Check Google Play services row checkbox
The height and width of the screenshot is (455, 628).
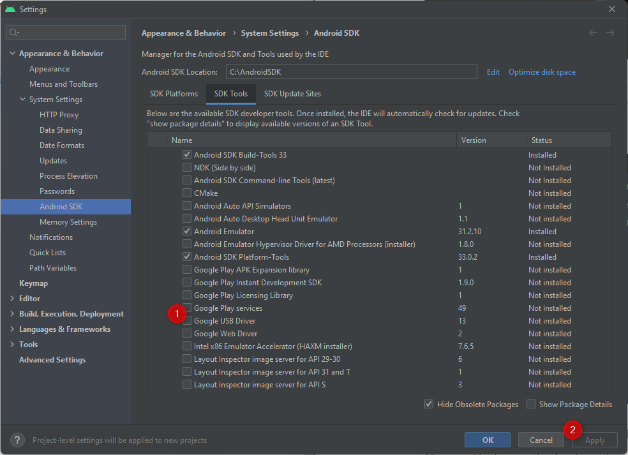(x=186, y=308)
